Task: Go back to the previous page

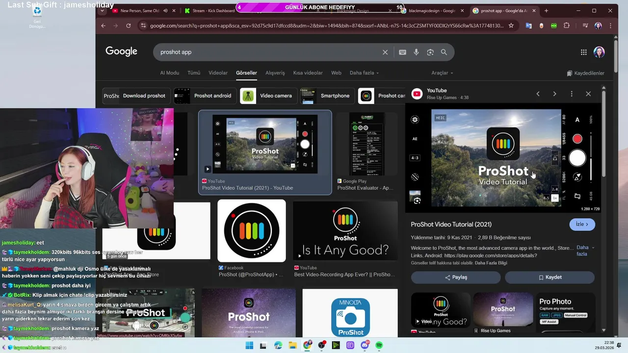Action: click(103, 25)
